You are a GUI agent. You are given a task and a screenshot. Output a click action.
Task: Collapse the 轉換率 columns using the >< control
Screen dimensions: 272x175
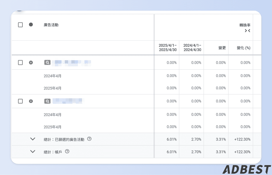tap(248, 31)
